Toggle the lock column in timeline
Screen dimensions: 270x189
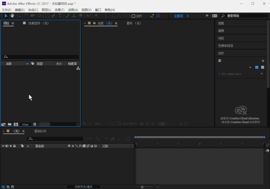[x=15, y=146]
